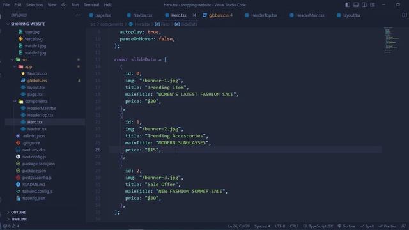Click errors and warnings status indicator

tap(11, 226)
